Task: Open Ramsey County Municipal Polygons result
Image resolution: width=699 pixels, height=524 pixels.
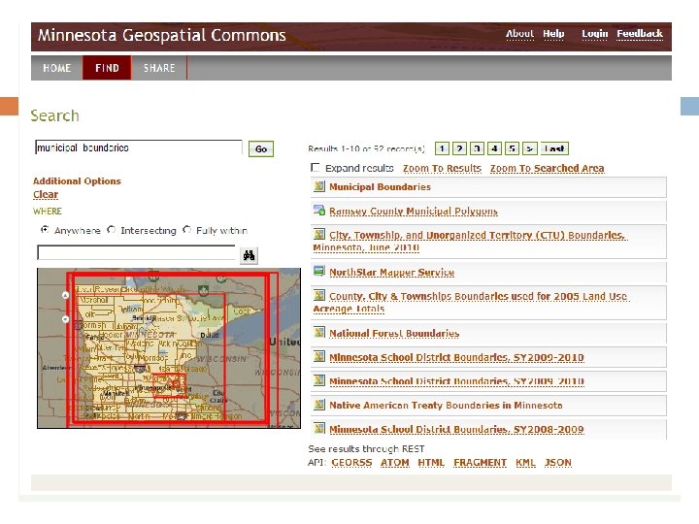Action: (414, 212)
